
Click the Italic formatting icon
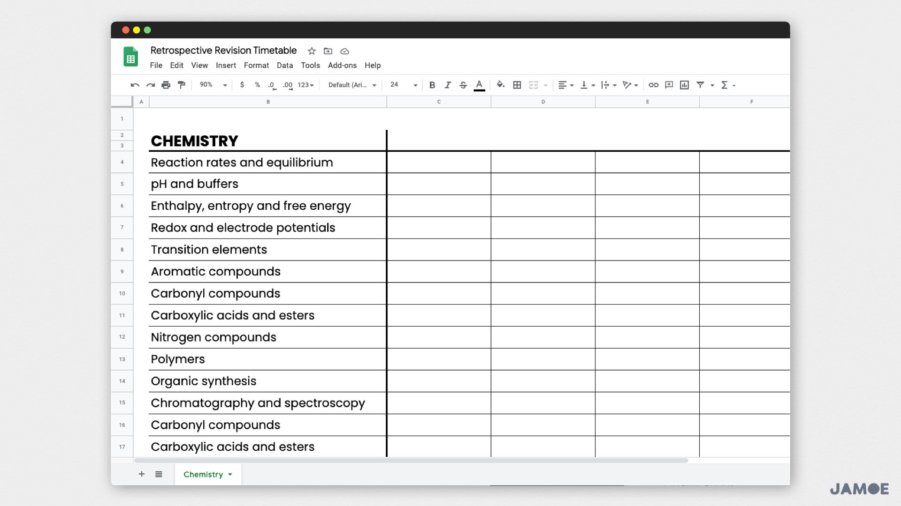click(447, 85)
